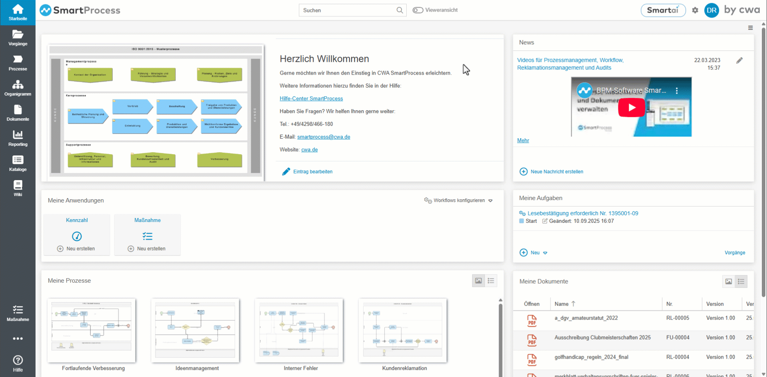Screen dimensions: 767x377
Task: Open Kataloge in the sidebar
Action: point(18,164)
